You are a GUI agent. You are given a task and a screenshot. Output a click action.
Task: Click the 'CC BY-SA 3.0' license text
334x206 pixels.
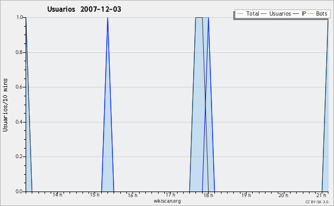click(317, 202)
